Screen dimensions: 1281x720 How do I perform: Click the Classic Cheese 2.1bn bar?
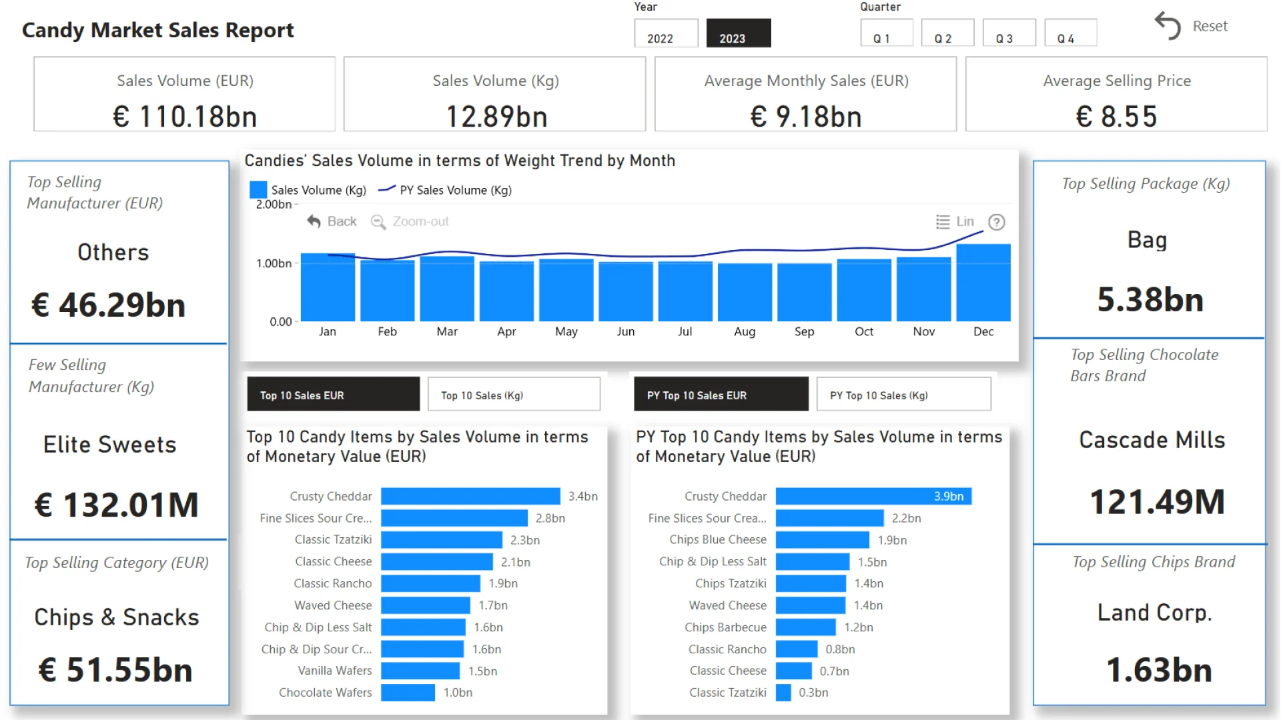[437, 561]
